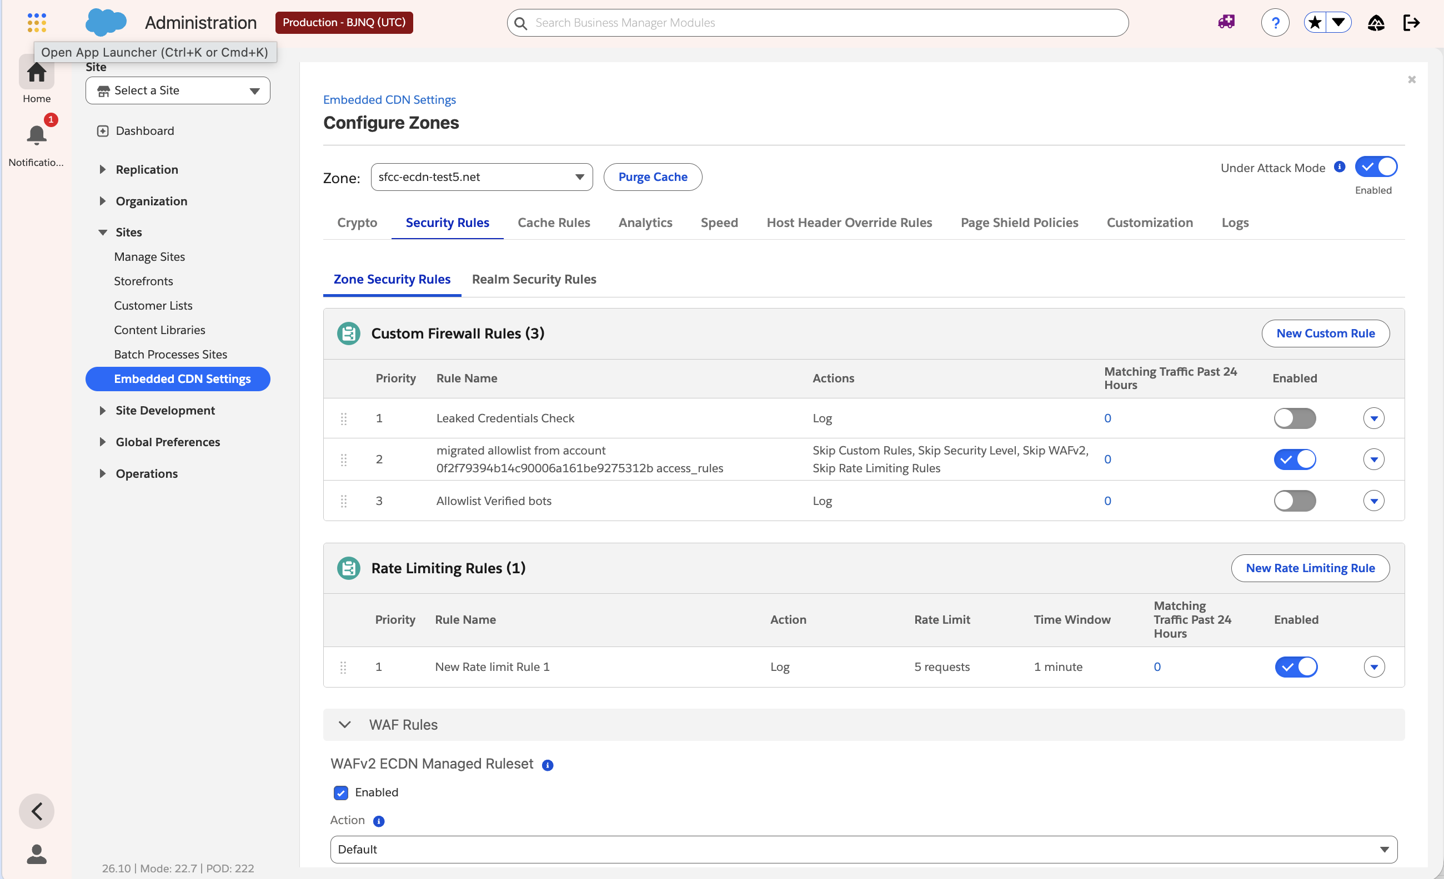Switch to the Cache Rules tab
Image resolution: width=1444 pixels, height=879 pixels.
(553, 223)
